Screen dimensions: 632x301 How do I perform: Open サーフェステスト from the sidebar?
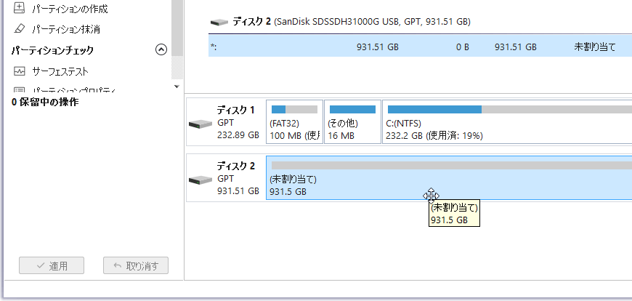click(x=60, y=71)
